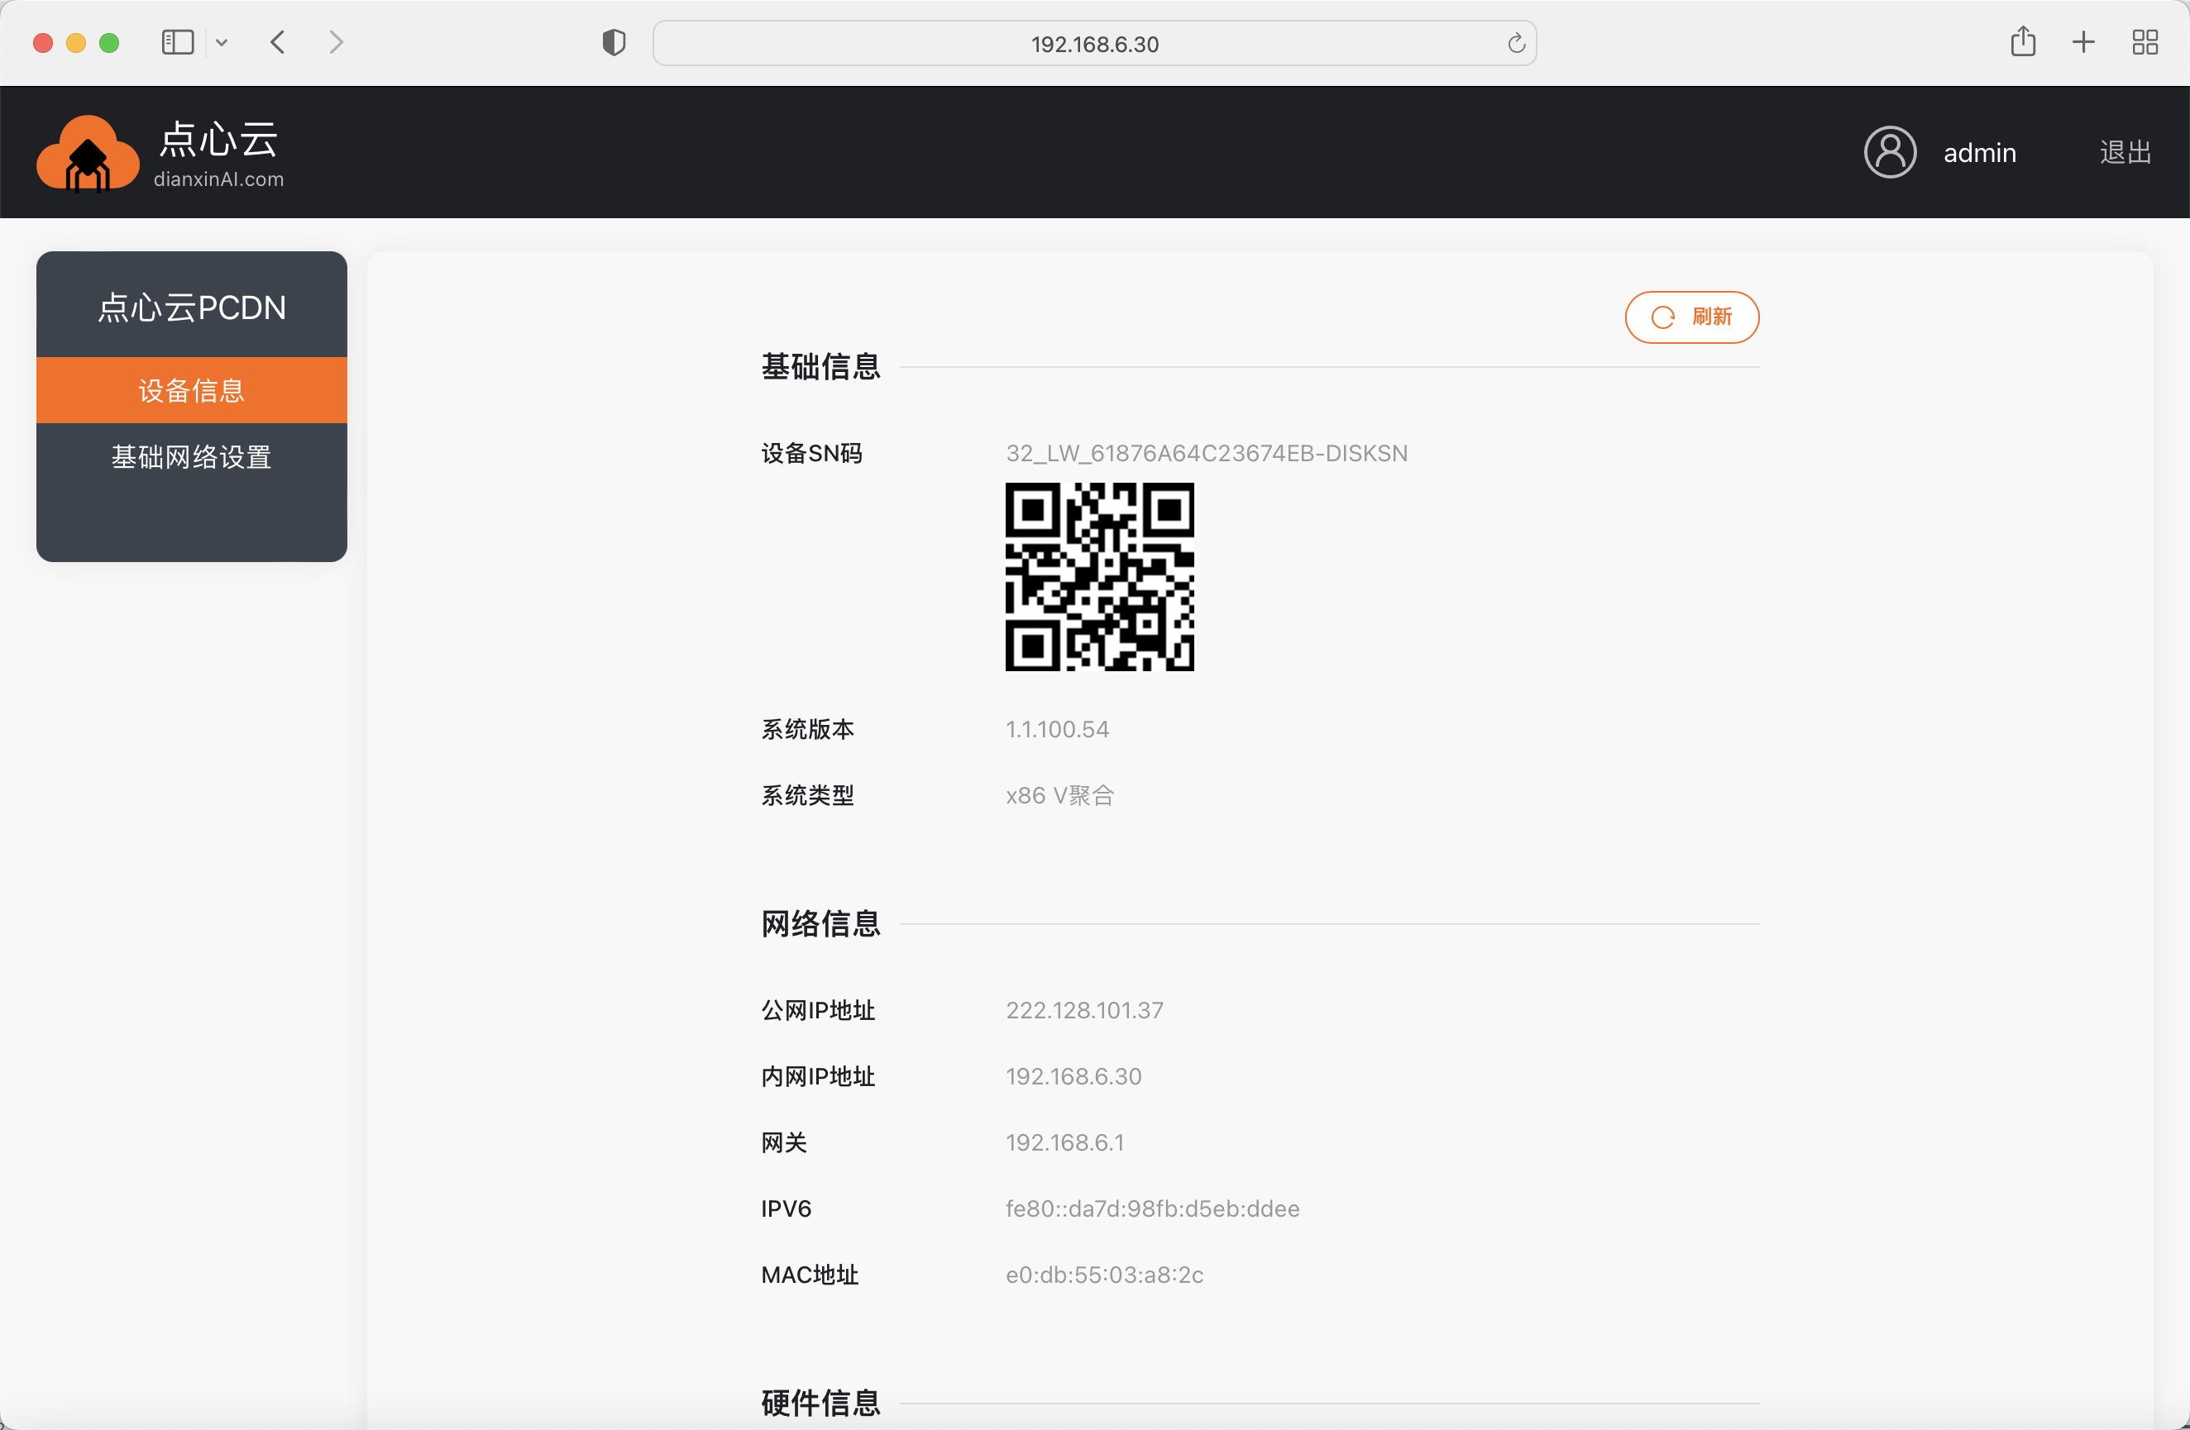Log out using the 退出 link
The width and height of the screenshot is (2190, 1430).
click(x=2125, y=153)
